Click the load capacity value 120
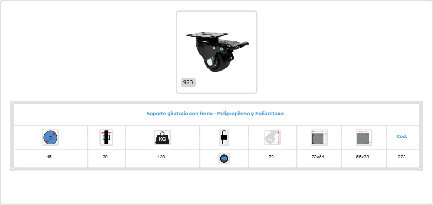The image size is (433, 205). 161,157
